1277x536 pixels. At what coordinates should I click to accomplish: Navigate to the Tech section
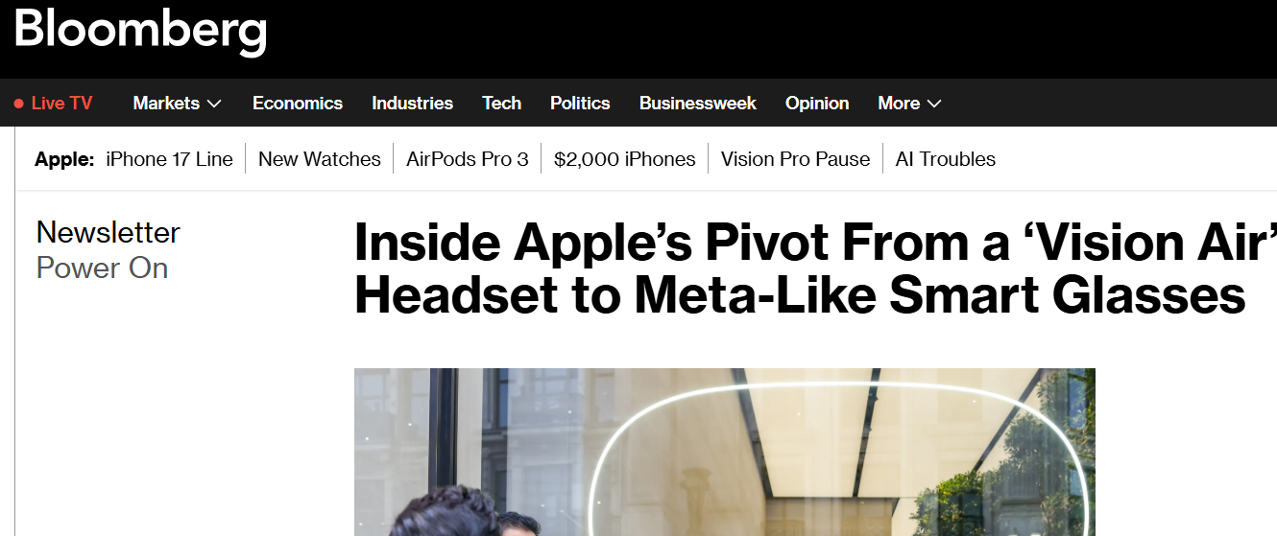tap(501, 103)
